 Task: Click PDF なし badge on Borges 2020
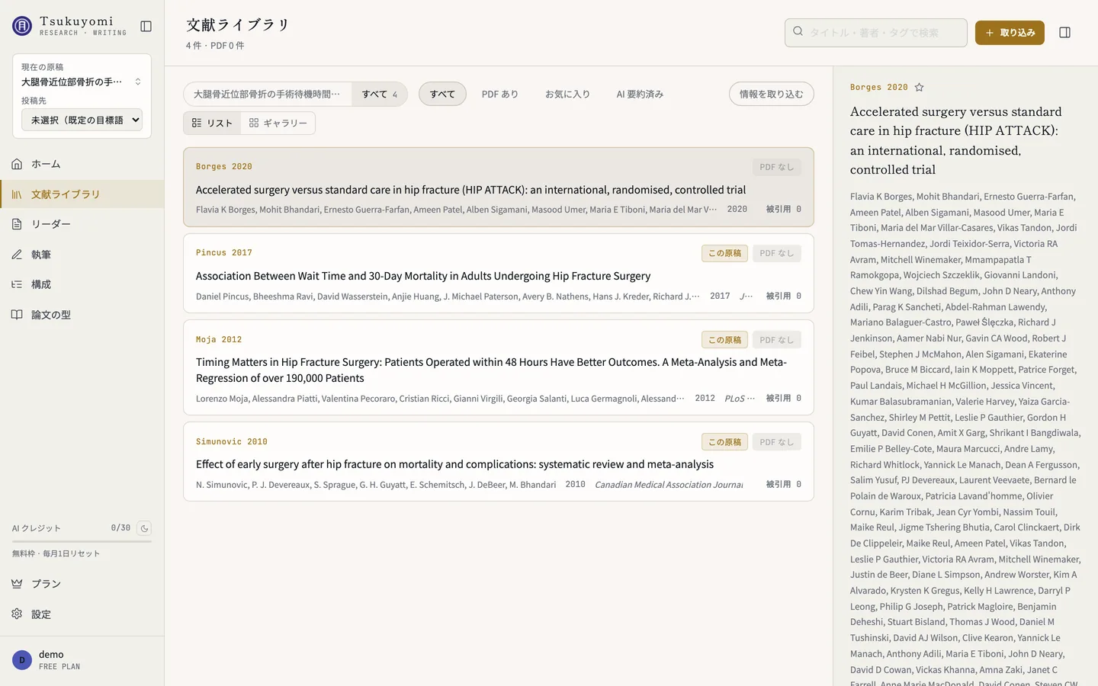[777, 167]
